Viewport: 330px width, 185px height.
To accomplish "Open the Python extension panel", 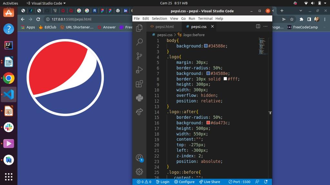I will coord(139,98).
